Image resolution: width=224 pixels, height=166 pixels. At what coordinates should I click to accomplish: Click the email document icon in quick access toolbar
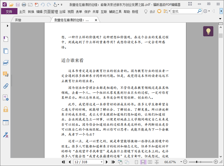(x=30, y=5)
